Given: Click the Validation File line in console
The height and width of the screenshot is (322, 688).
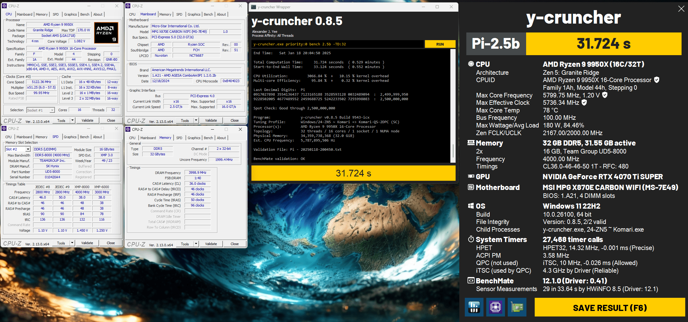Looking at the screenshot, I should (x=297, y=150).
